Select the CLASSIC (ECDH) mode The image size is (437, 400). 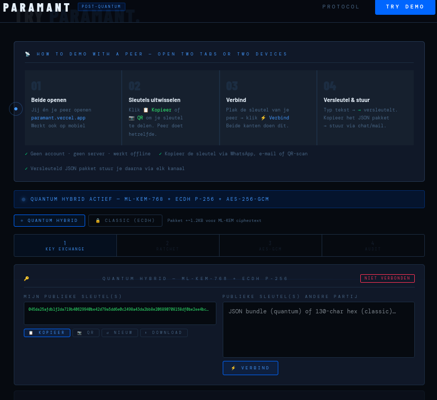click(x=125, y=220)
